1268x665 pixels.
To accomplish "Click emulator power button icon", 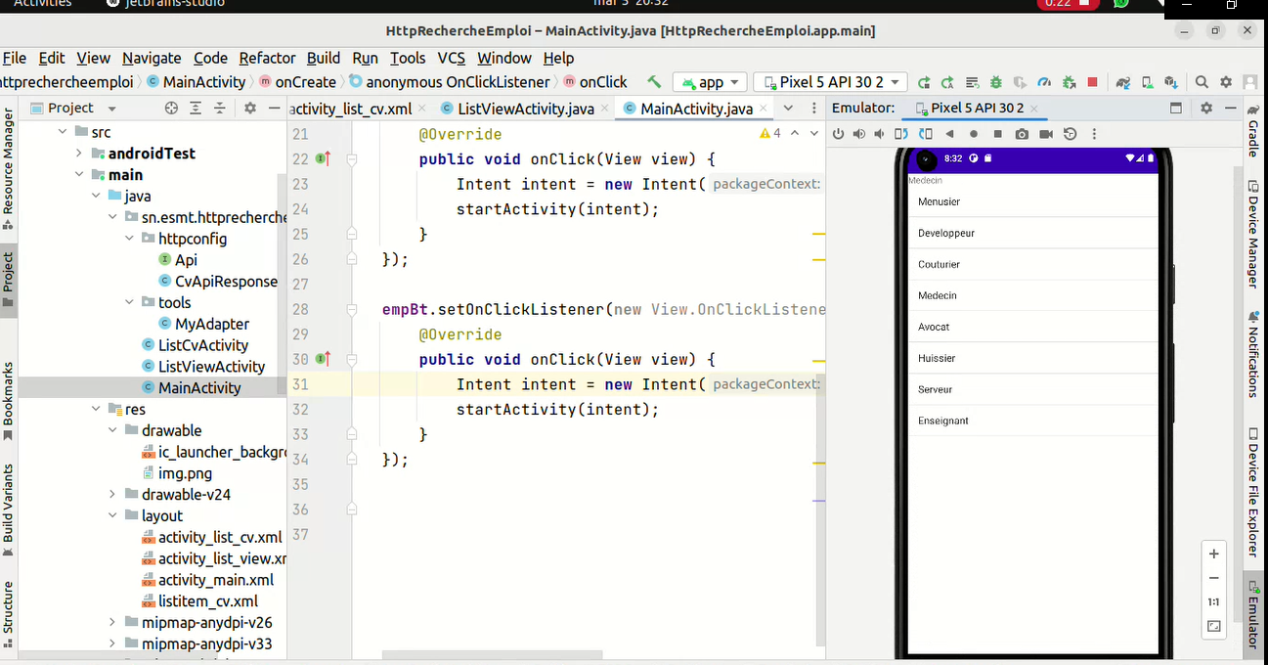I will [x=838, y=134].
